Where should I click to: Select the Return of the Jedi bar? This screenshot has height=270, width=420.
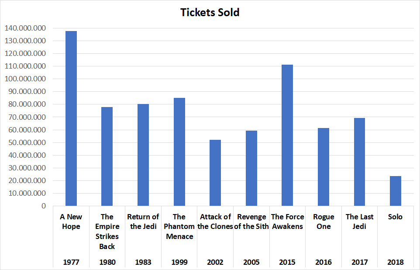tap(143, 155)
